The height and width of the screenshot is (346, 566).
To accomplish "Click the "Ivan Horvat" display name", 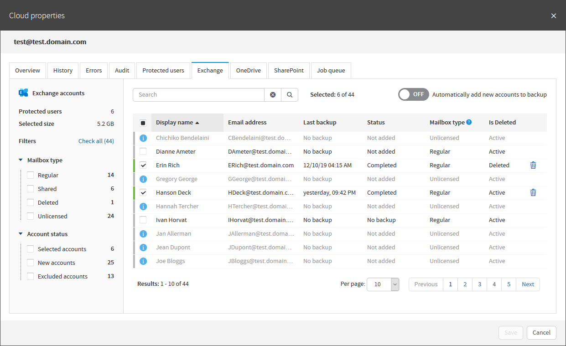I will coord(171,220).
